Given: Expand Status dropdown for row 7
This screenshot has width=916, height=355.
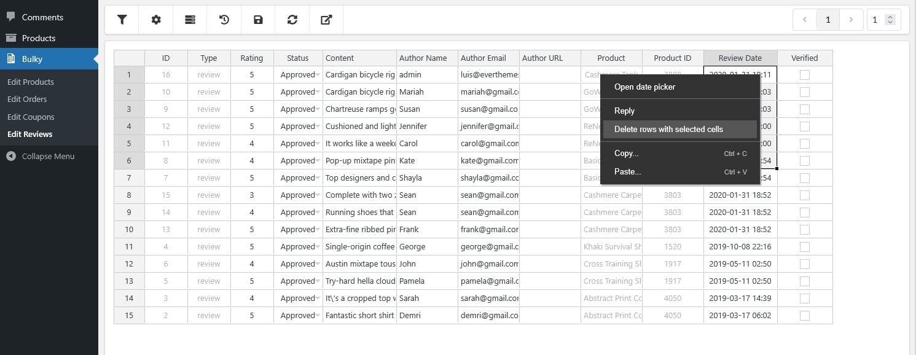Looking at the screenshot, I should (x=318, y=178).
